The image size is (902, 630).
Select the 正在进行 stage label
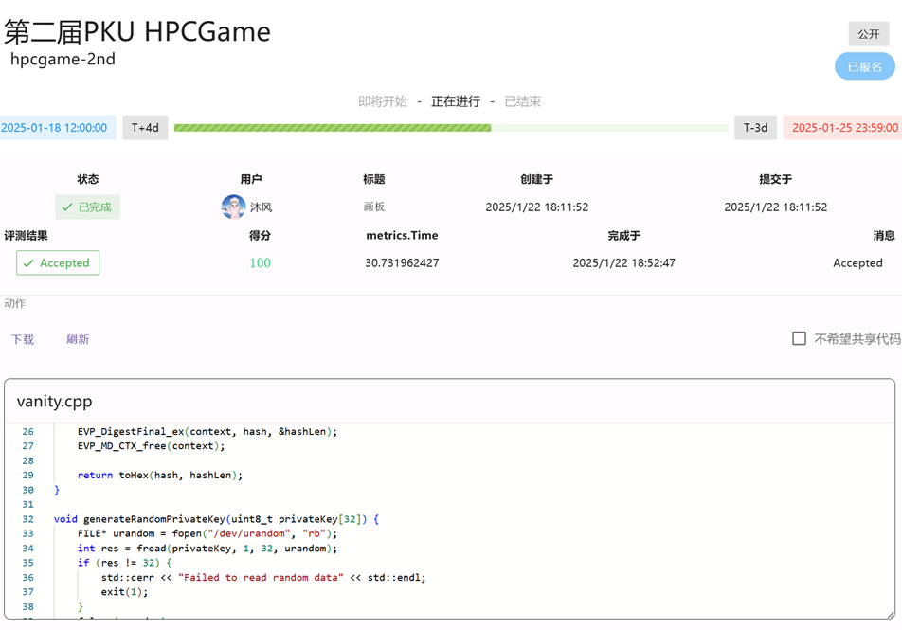coord(456,101)
